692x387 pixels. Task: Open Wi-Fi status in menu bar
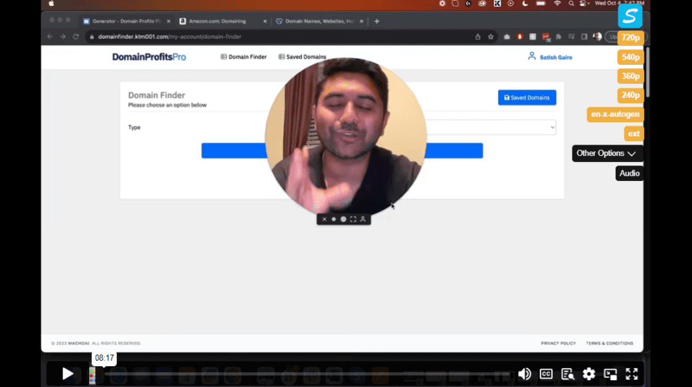tap(557, 3)
